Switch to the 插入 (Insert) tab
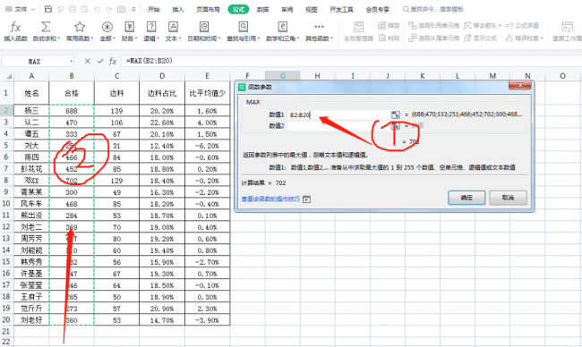Image resolution: width=582 pixels, height=347 pixels. coord(178,9)
